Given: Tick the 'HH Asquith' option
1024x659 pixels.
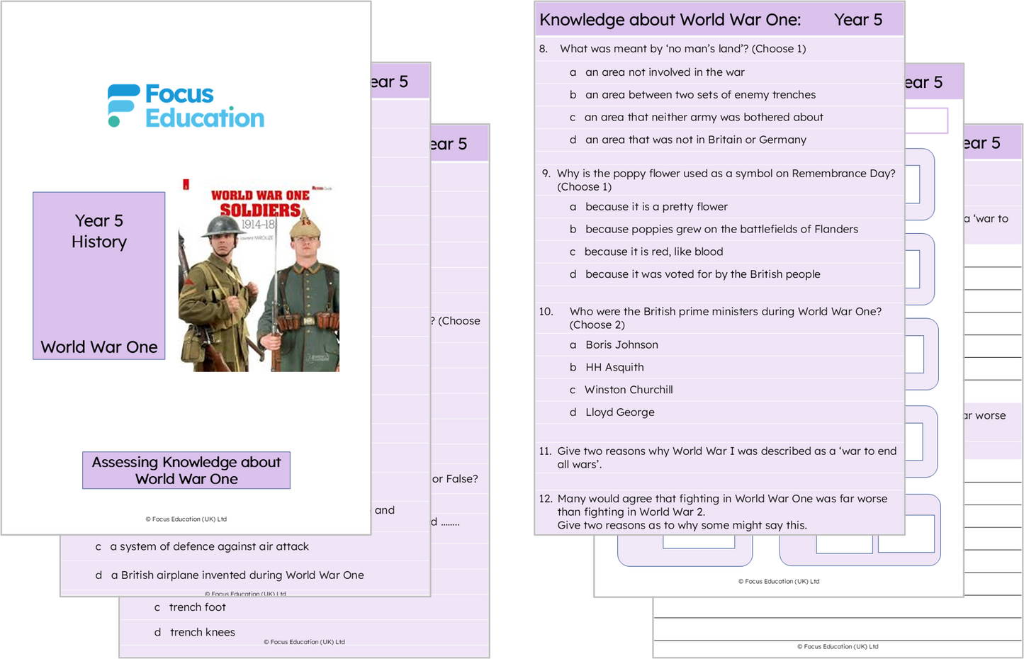Looking at the screenshot, I should pyautogui.click(x=614, y=368).
